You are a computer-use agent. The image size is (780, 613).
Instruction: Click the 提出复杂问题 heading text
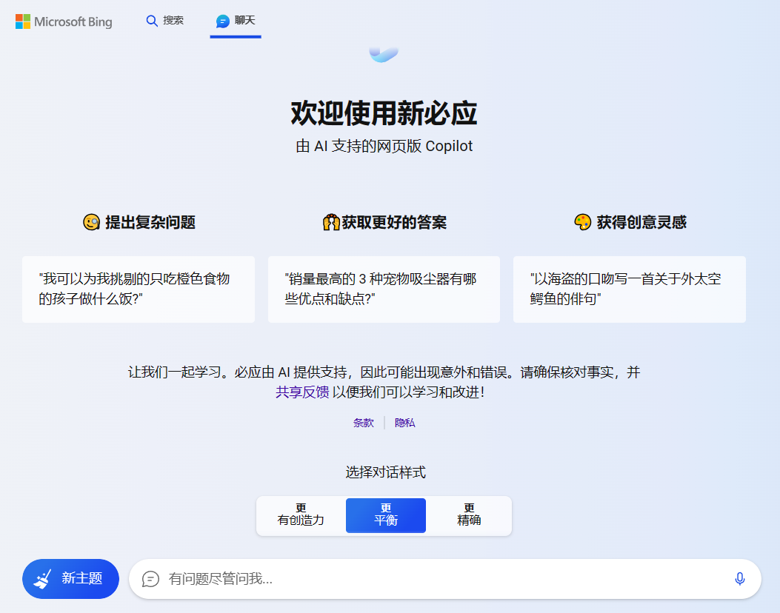point(150,222)
